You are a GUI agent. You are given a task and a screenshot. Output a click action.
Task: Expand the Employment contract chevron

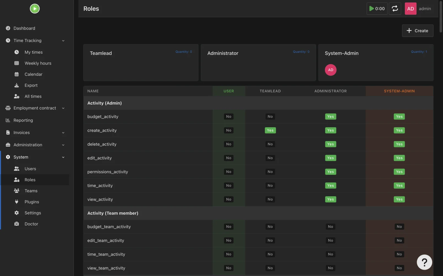[63, 108]
